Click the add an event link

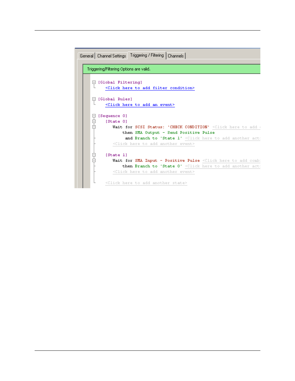click(140, 105)
